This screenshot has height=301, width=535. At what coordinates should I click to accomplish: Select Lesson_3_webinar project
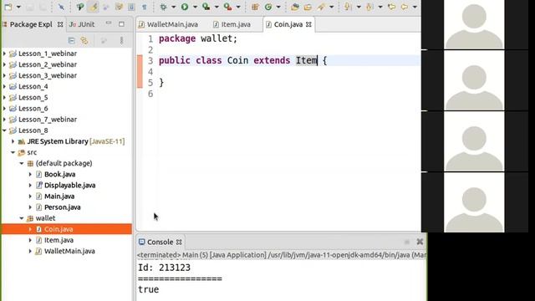[48, 75]
